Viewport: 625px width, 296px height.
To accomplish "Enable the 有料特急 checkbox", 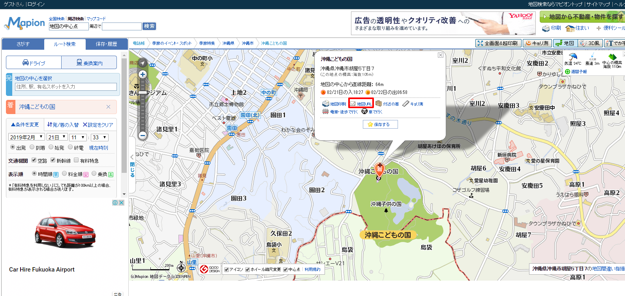I will point(76,160).
